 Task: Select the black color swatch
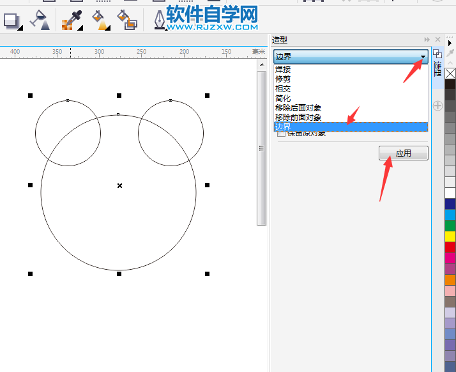(x=450, y=85)
